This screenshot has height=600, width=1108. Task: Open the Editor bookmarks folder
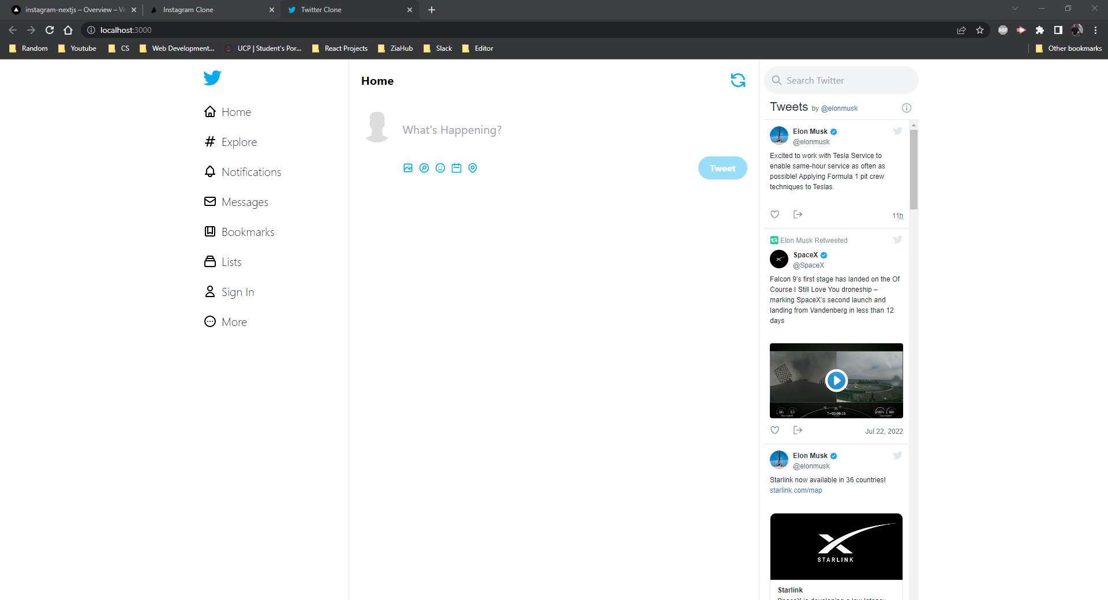tap(478, 48)
